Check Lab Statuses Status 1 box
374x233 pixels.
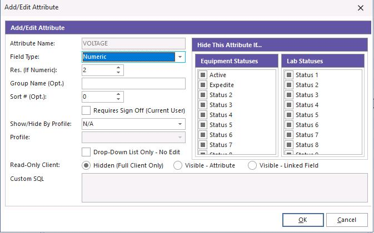click(289, 75)
